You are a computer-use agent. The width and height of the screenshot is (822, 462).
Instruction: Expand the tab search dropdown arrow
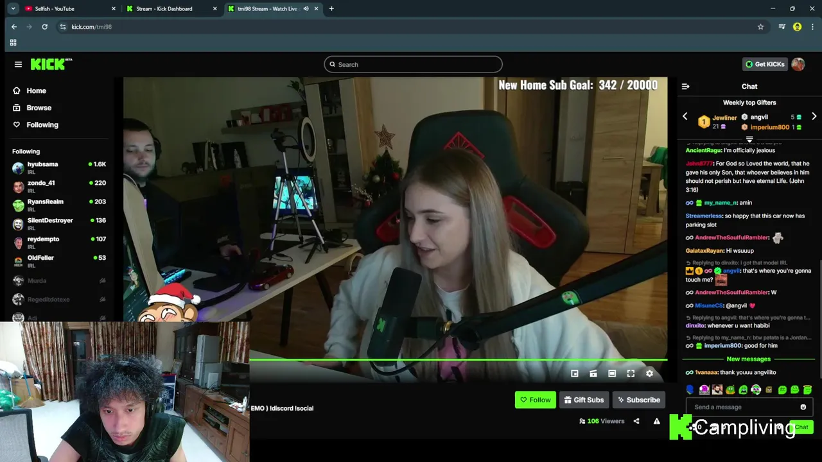(13, 8)
